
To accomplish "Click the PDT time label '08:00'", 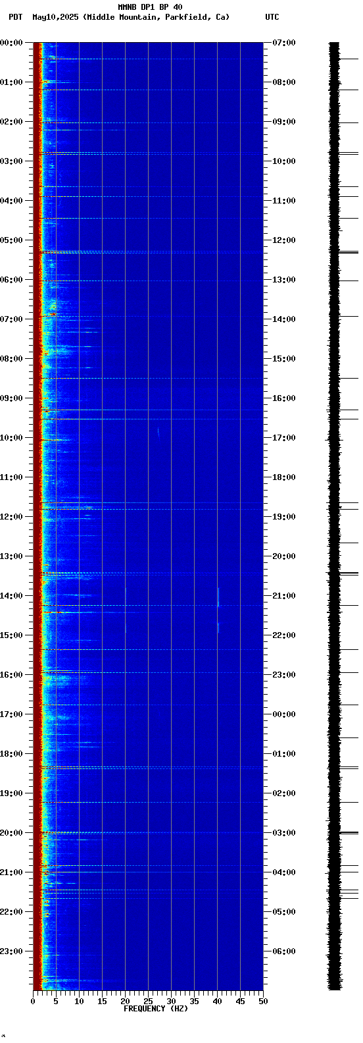I will 11,359.
